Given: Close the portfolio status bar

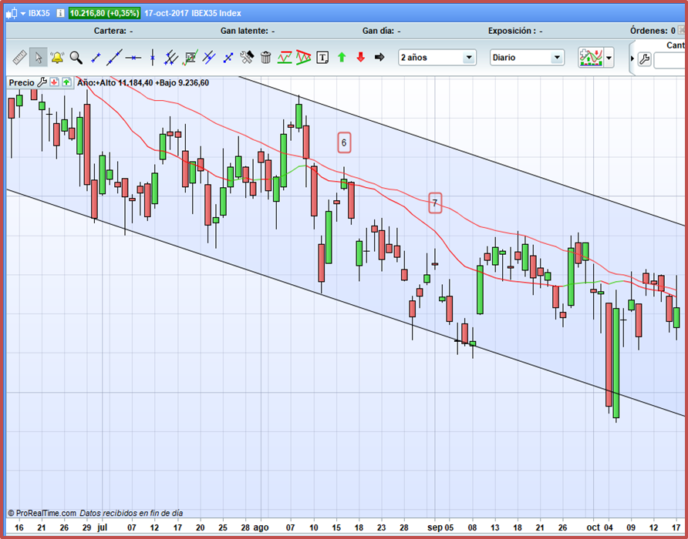Looking at the screenshot, I should [x=681, y=30].
